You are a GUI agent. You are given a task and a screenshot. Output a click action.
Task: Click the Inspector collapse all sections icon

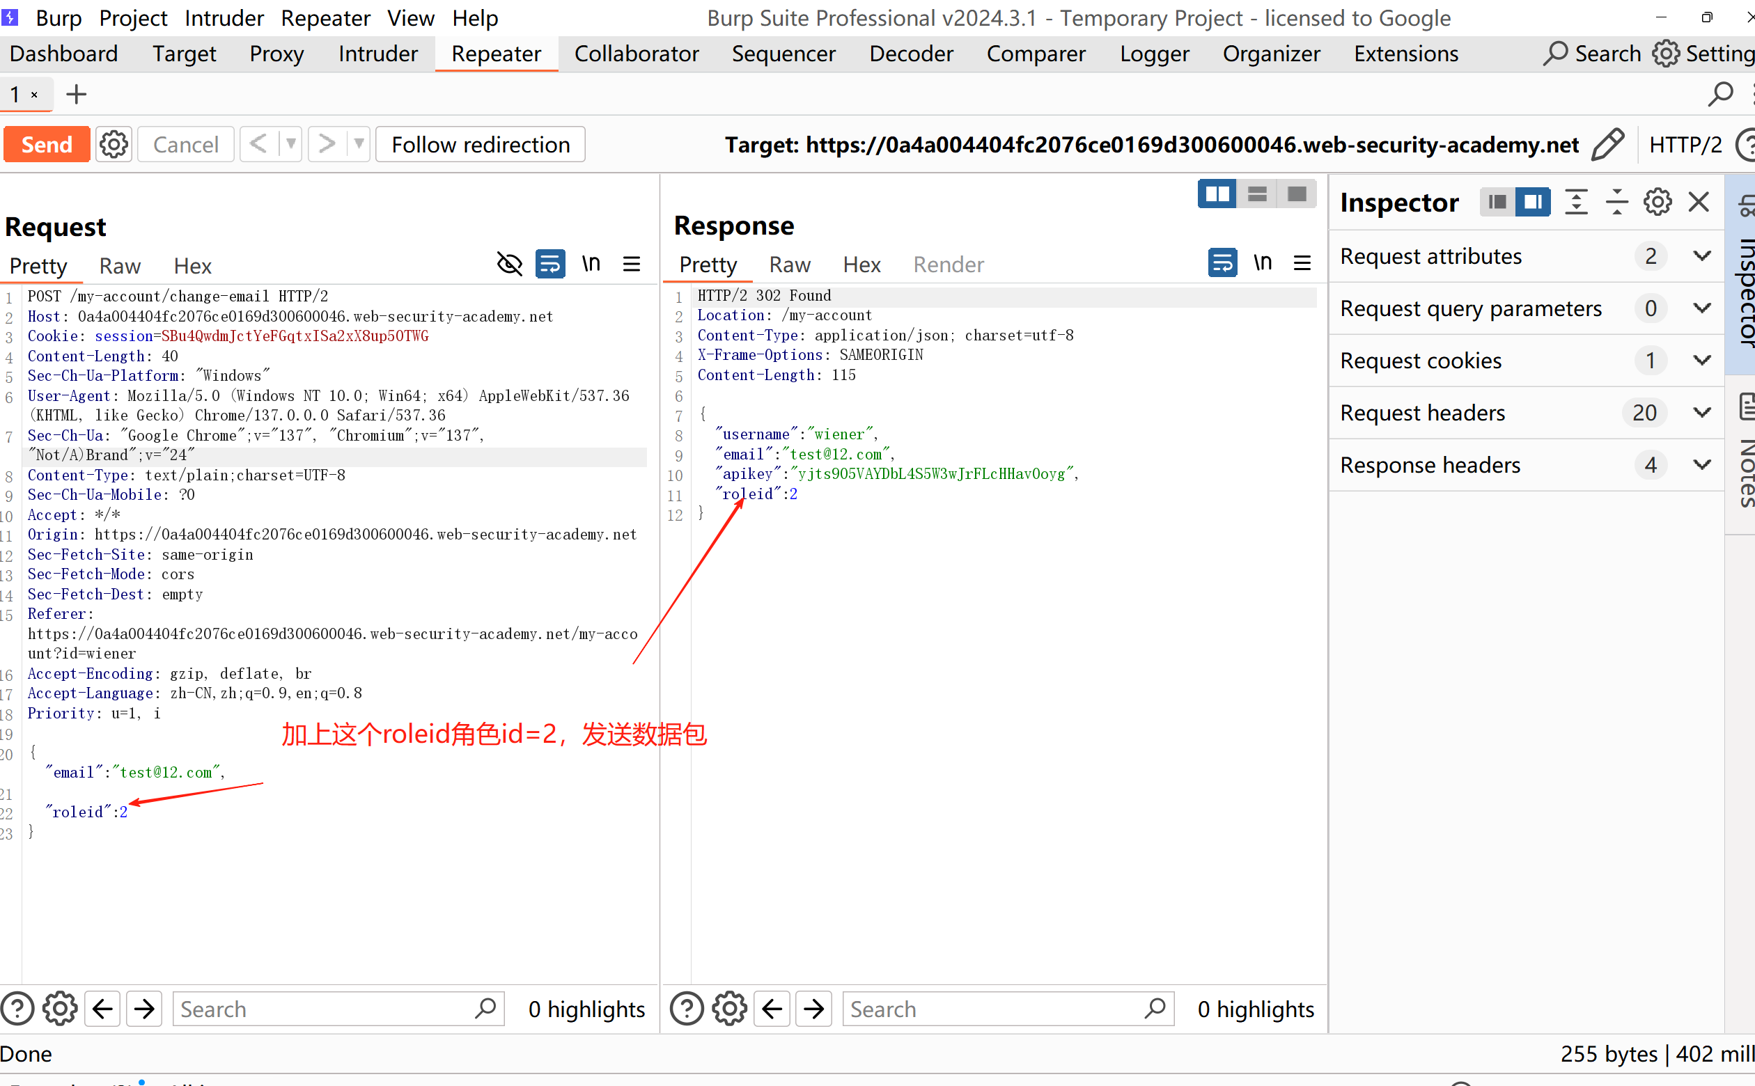(1616, 202)
